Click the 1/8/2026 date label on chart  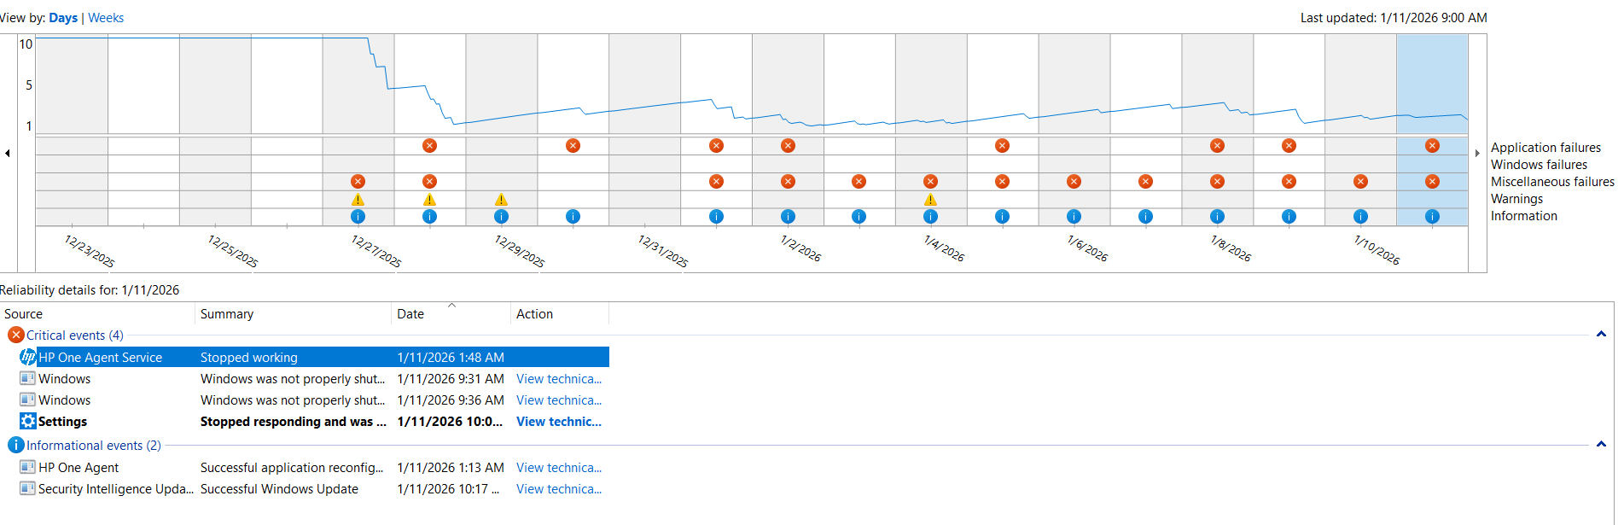click(1231, 248)
